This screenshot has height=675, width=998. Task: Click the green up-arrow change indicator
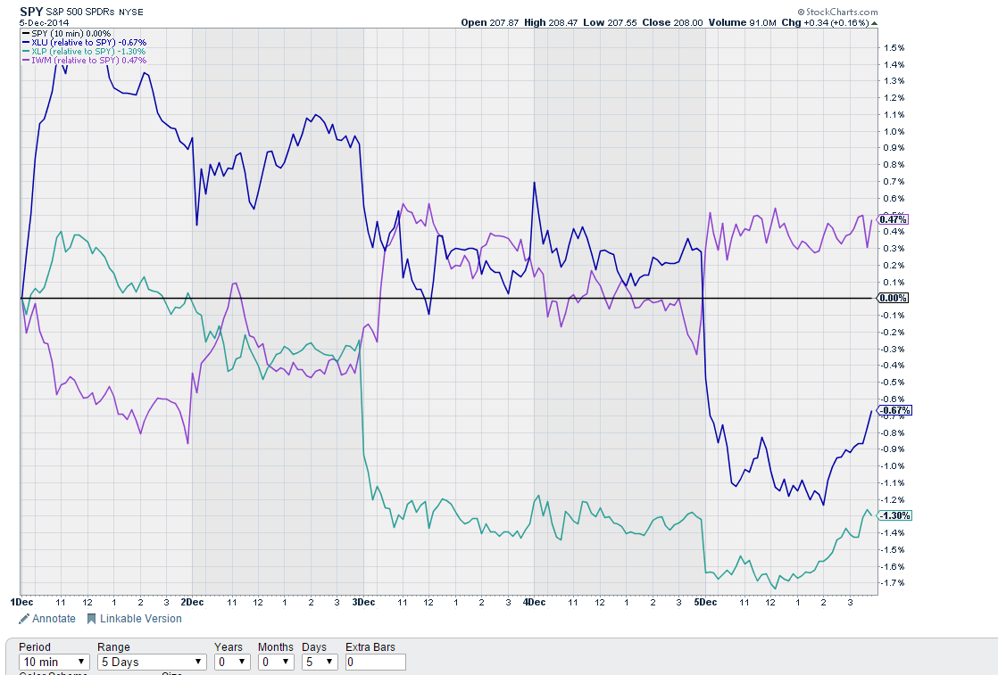[x=874, y=23]
